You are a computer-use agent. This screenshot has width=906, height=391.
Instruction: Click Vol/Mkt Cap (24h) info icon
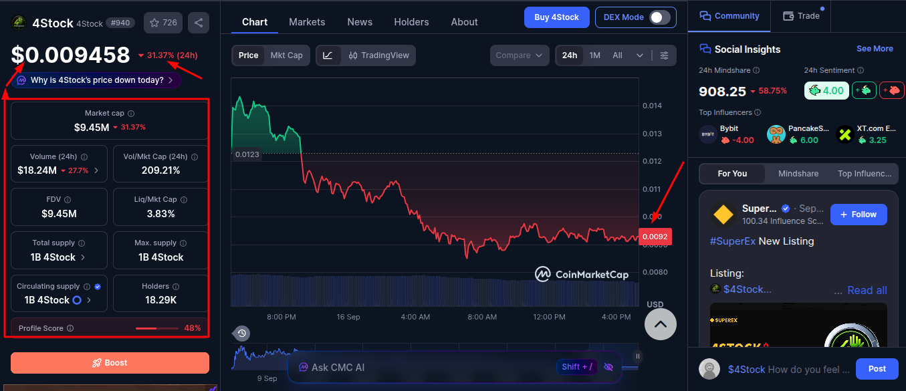click(195, 157)
